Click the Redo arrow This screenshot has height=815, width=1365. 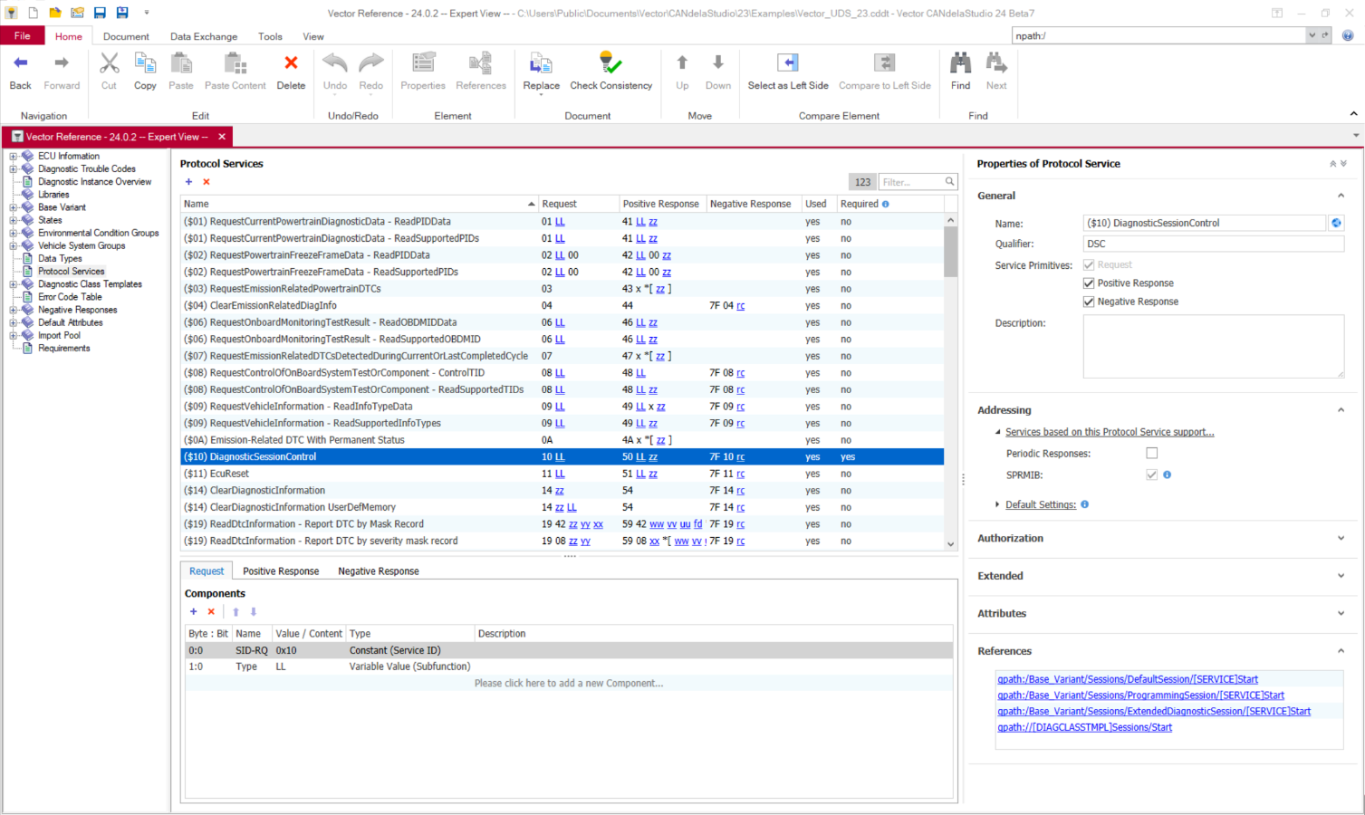pos(371,63)
